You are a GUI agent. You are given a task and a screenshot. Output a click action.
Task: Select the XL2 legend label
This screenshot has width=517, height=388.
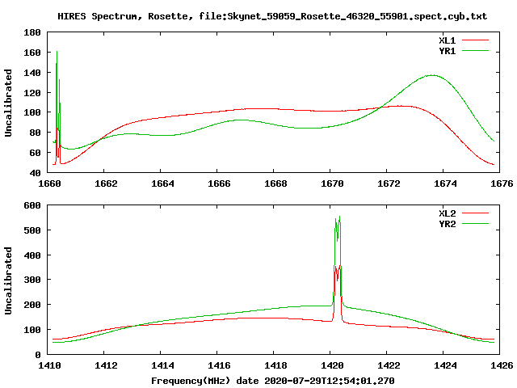point(447,213)
